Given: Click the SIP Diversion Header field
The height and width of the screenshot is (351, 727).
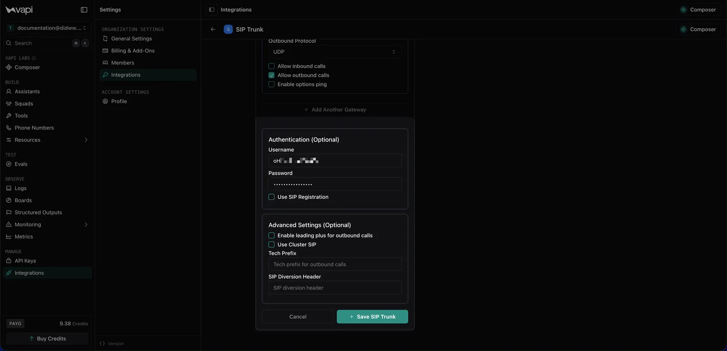Looking at the screenshot, I should tap(335, 288).
